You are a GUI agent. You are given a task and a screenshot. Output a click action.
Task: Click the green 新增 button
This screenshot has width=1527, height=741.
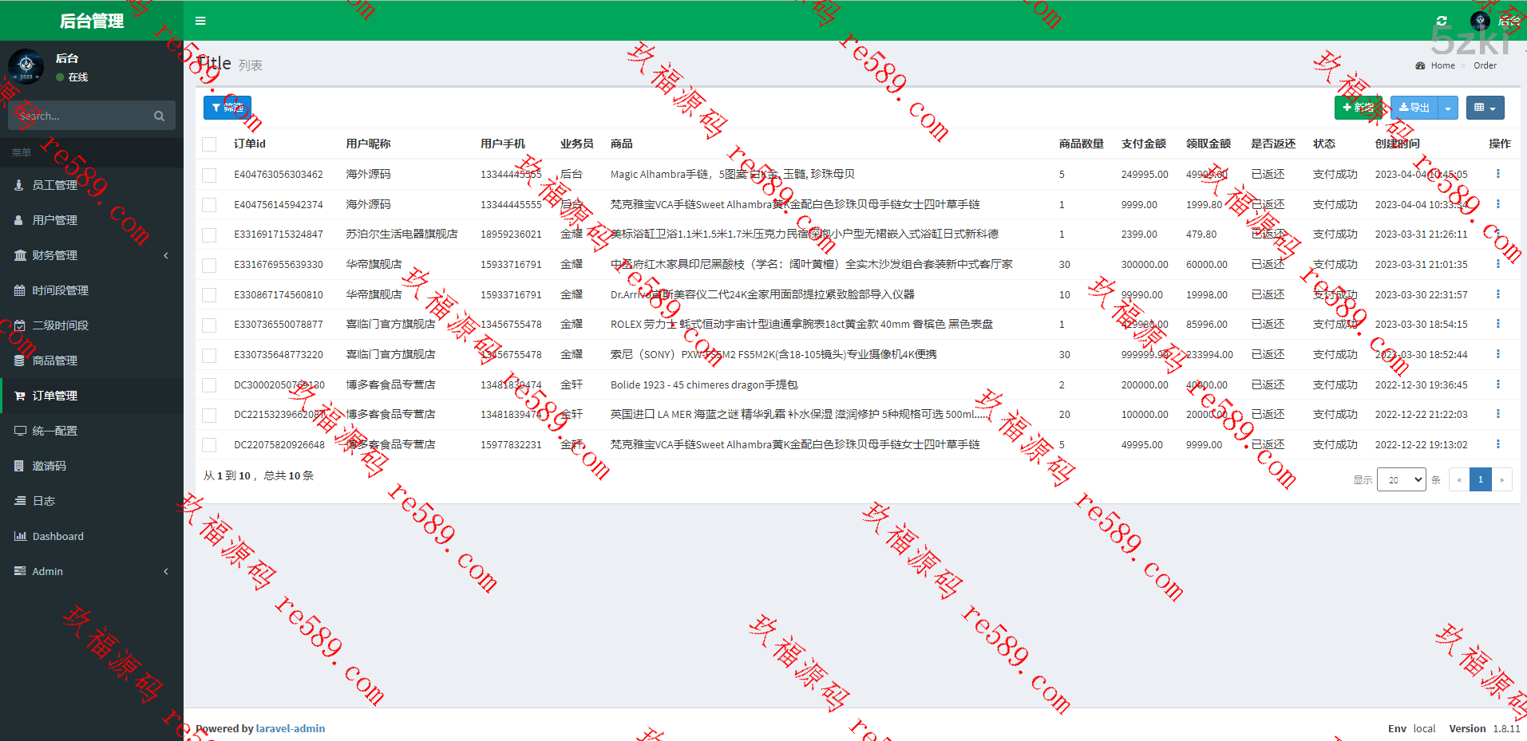[x=1358, y=108]
